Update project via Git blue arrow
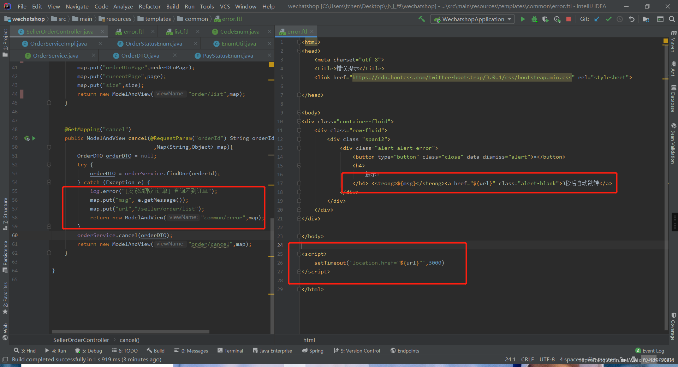 pyautogui.click(x=597, y=19)
